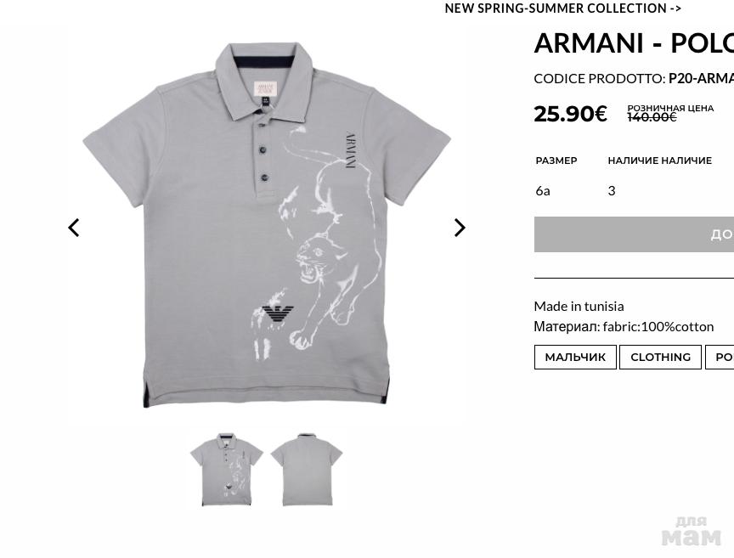Click the 25.90€ price
This screenshot has width=734, height=558.
pos(570,114)
